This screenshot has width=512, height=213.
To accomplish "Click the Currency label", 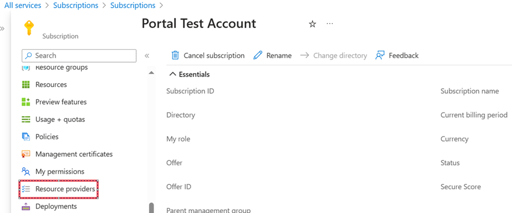I will [x=455, y=139].
